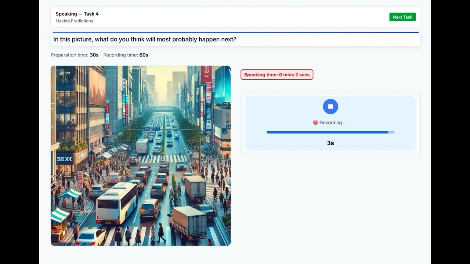Click the Making Predictions subtitle
Viewport: 470px width, 264px height.
pos(74,21)
